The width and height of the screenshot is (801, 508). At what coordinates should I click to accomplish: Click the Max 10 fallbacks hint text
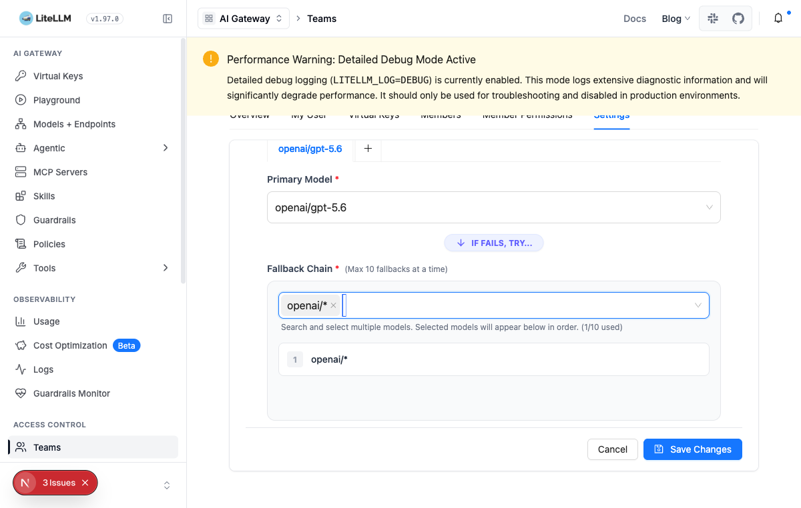click(396, 269)
